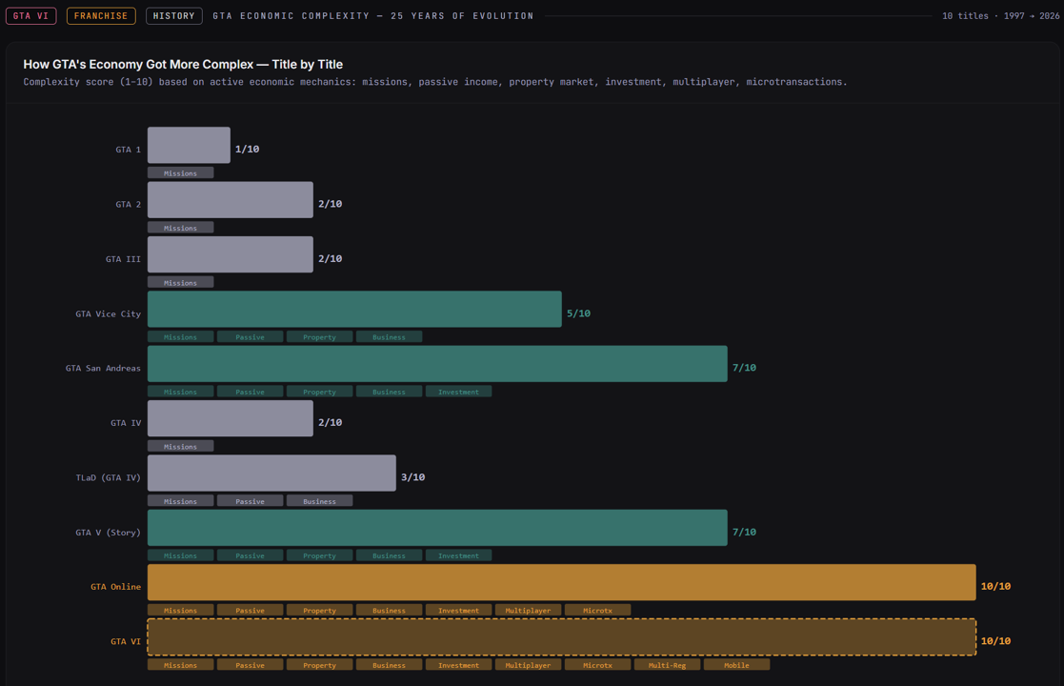The height and width of the screenshot is (686, 1064).
Task: Click San Andreas's 7/10 score
Action: point(744,368)
